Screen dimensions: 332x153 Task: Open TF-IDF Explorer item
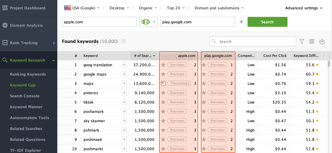click(26, 151)
